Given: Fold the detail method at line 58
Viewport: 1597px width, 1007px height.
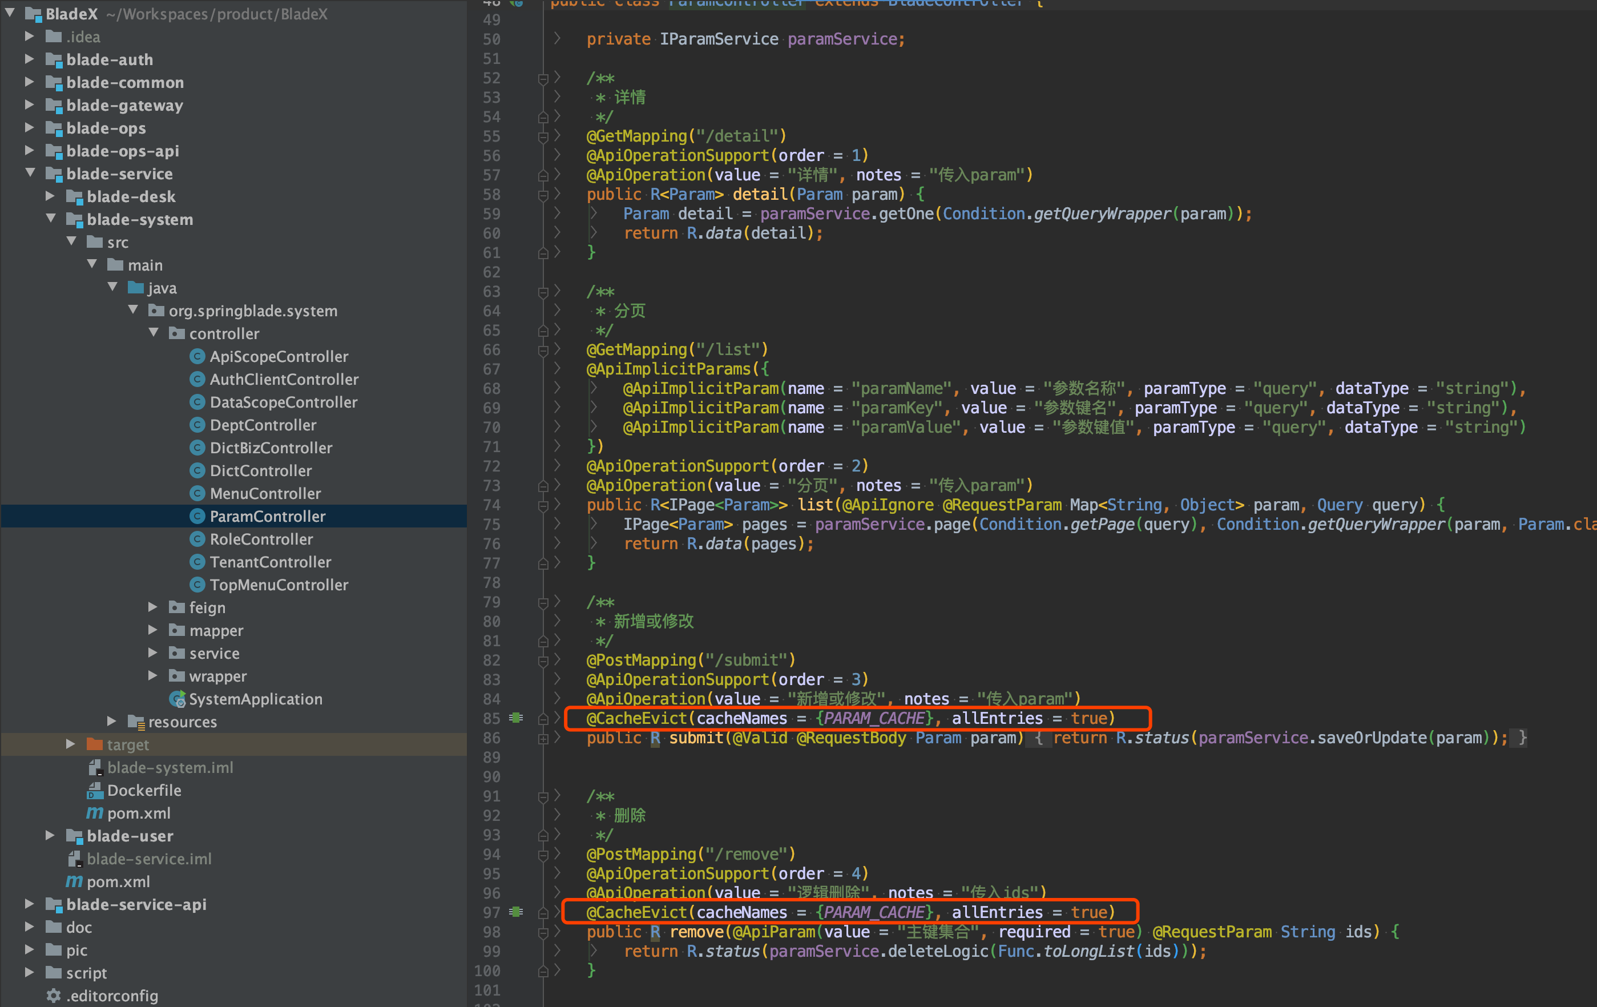Looking at the screenshot, I should click(x=543, y=195).
